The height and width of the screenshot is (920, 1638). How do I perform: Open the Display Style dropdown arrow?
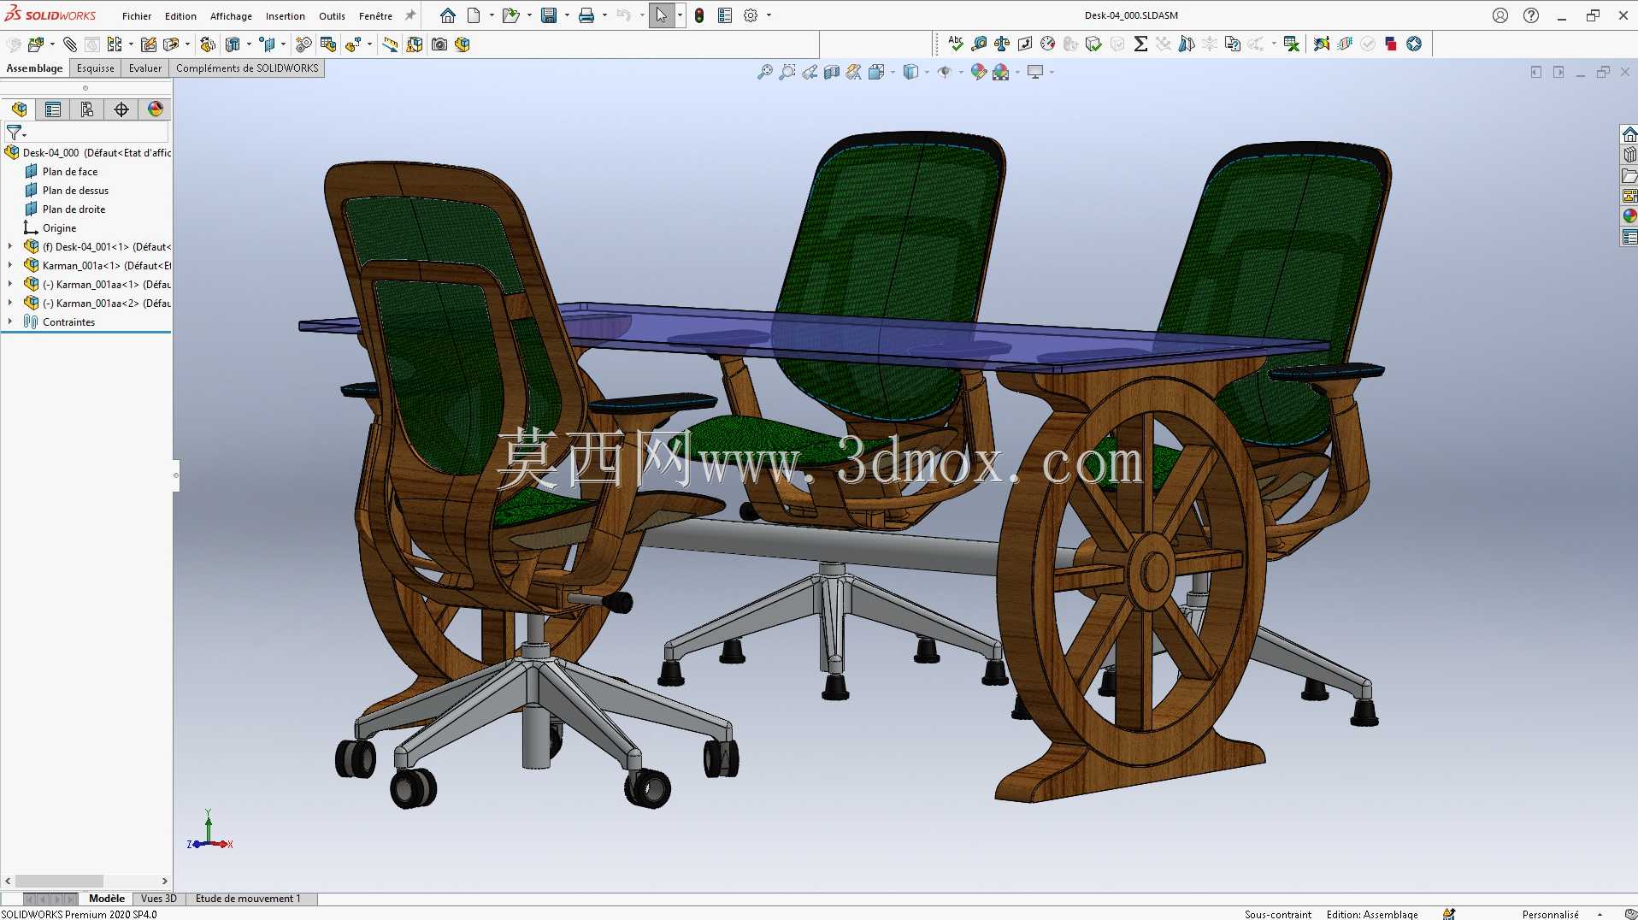[x=927, y=73]
